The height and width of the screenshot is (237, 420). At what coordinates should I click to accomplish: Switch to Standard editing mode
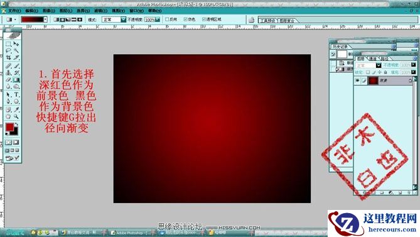[x=9, y=142]
